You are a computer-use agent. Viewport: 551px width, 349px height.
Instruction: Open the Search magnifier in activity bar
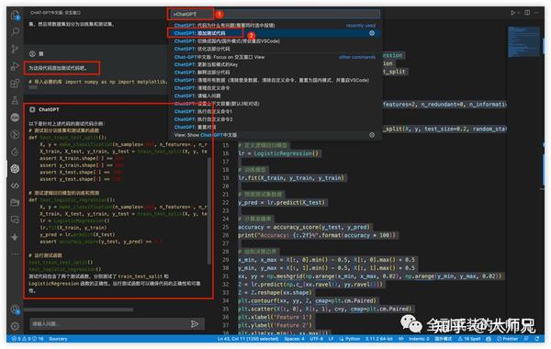[x=15, y=31]
